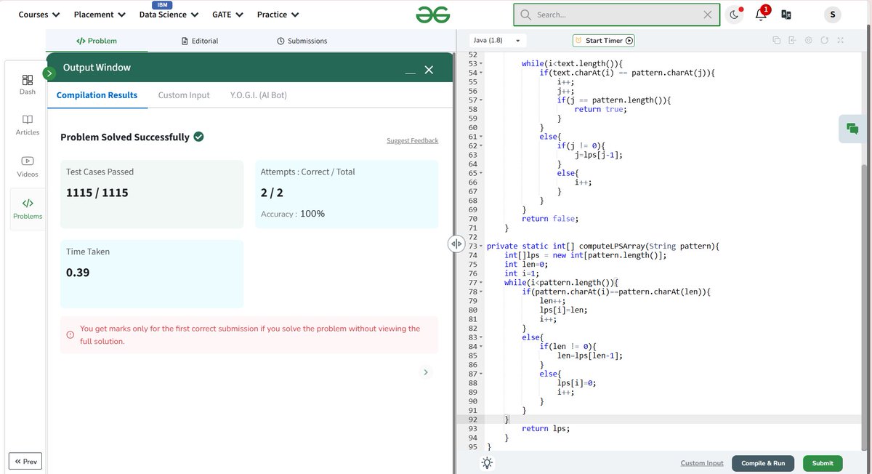Open the notifications bell
Image resolution: width=872 pixels, height=474 pixels.
point(762,15)
